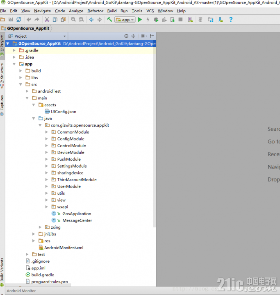Select UIConfig.json file
Screen dimensions: 280x295
pyautogui.click(x=60, y=111)
